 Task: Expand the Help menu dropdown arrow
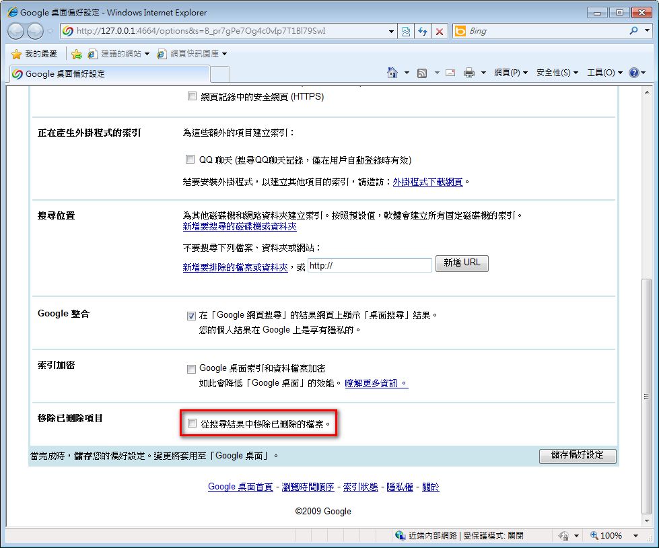643,73
